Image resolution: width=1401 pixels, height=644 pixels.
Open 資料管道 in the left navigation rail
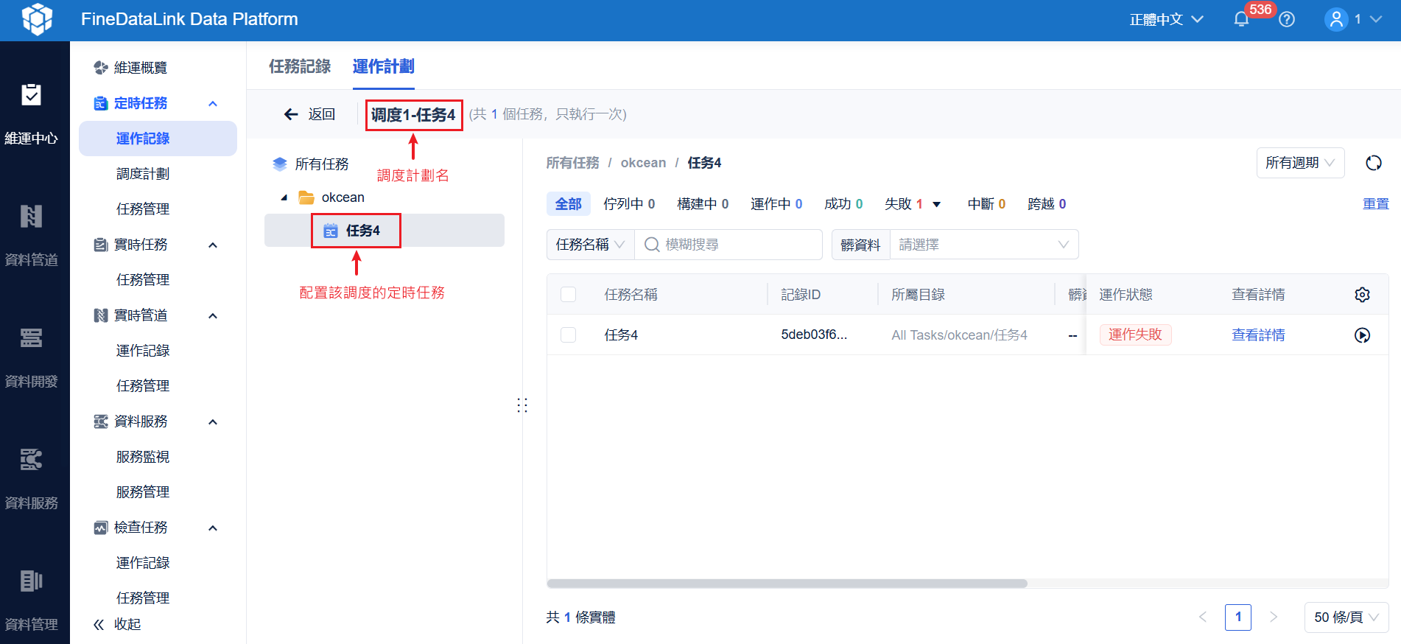point(31,236)
